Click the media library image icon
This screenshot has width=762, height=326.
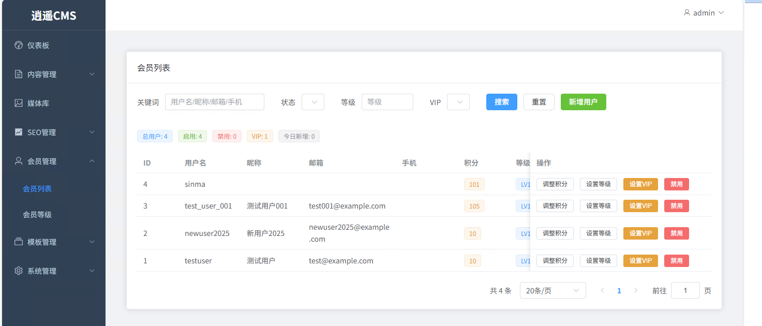pos(19,103)
